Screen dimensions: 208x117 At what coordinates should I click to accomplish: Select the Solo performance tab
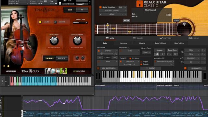(105, 43)
